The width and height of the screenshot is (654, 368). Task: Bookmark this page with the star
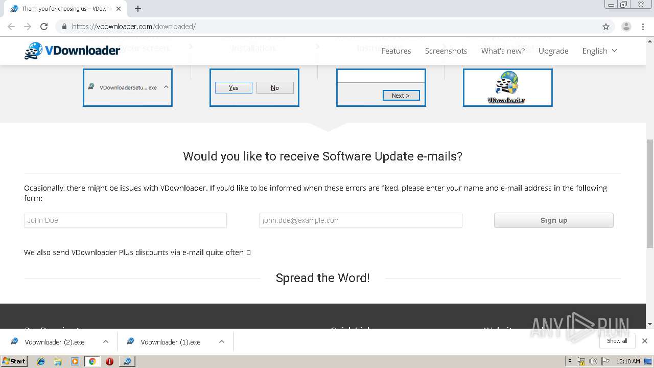pos(606,27)
